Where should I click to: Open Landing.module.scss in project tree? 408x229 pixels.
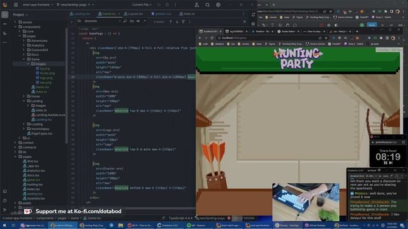point(48,114)
